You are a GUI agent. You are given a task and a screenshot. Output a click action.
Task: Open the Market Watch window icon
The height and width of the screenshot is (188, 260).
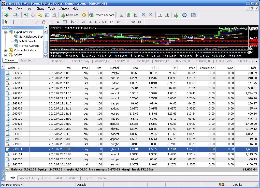coord(26,15)
